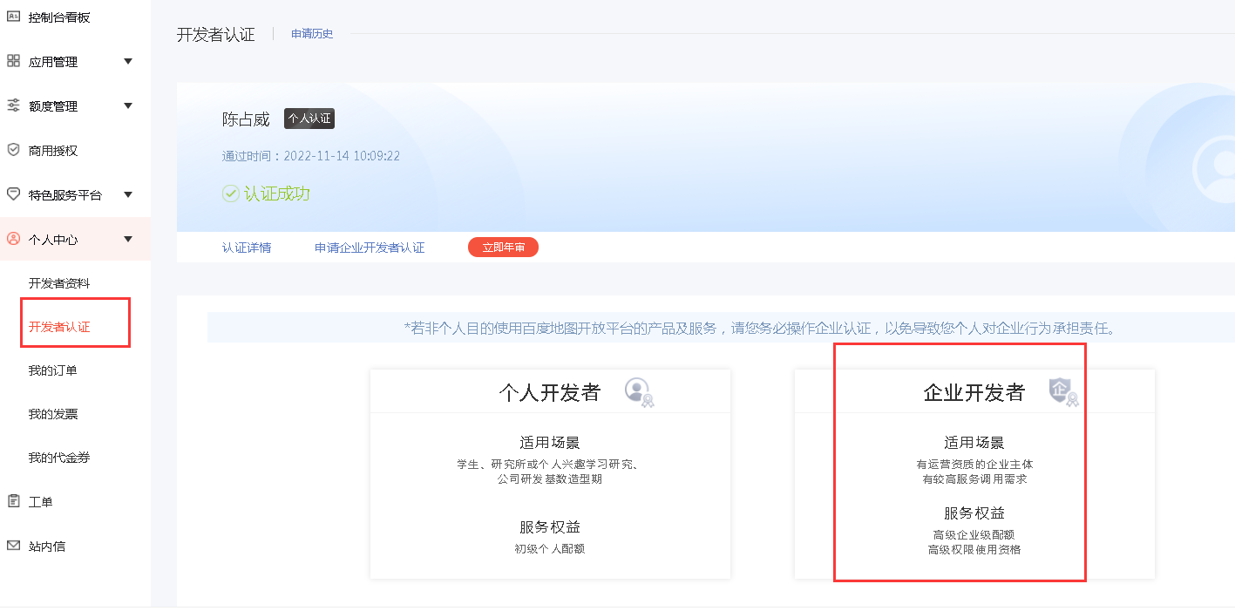The image size is (1235, 611).
Task: Open 开发者资料 submenu item
Action: (59, 283)
